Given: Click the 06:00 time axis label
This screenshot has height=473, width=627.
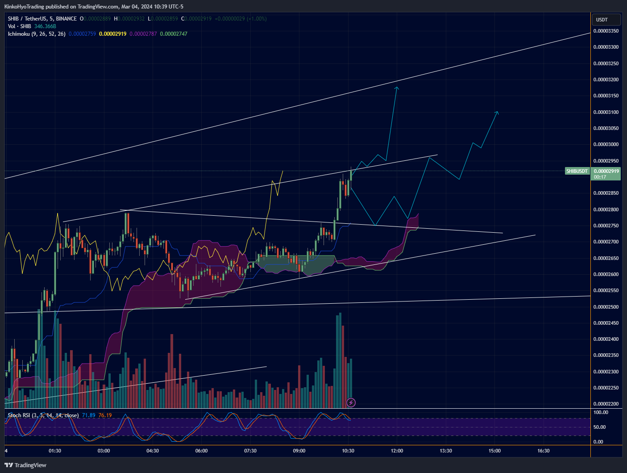Looking at the screenshot, I should tap(201, 451).
